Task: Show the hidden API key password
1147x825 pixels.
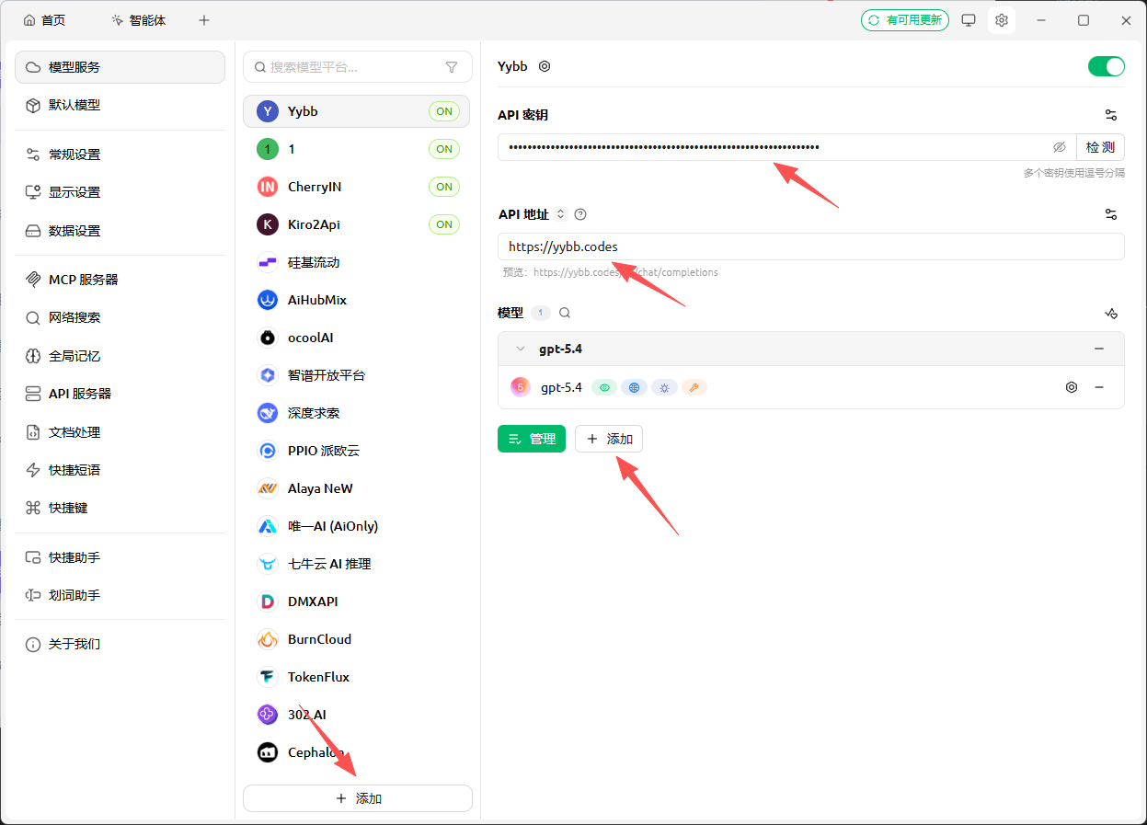Action: click(1059, 146)
